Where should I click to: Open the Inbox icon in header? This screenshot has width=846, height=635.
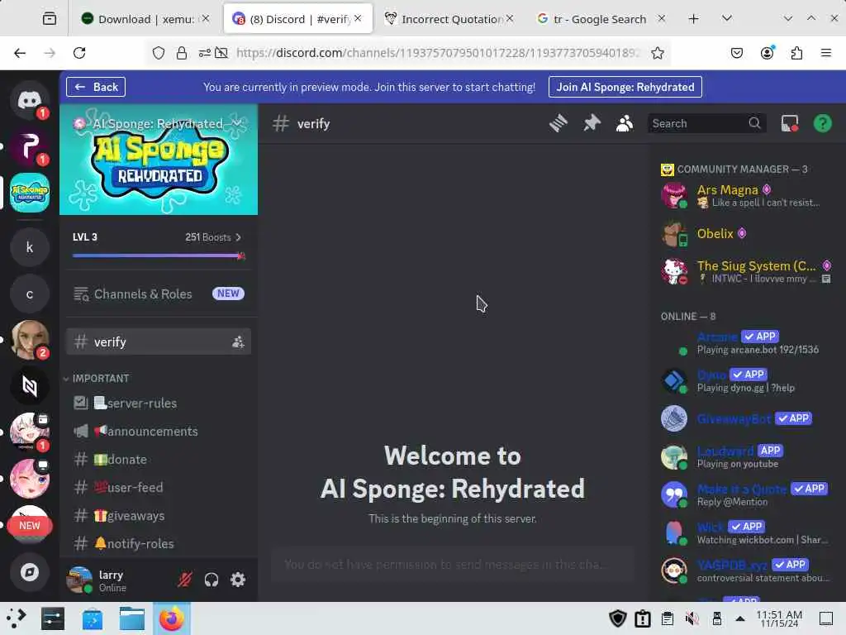[x=790, y=124]
